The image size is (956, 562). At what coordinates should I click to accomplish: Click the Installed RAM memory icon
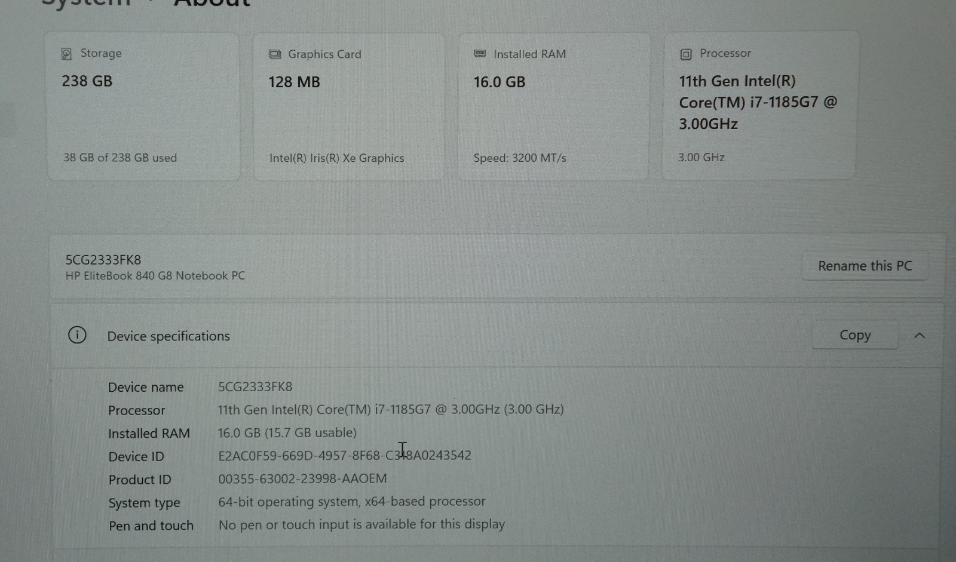pyautogui.click(x=480, y=54)
